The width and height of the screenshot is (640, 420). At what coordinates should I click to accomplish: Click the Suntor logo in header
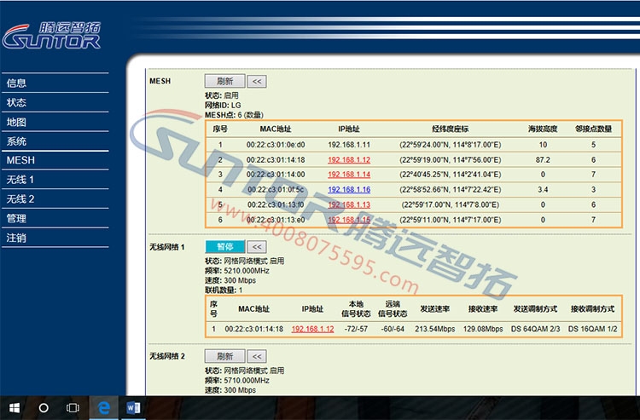pos(53,34)
